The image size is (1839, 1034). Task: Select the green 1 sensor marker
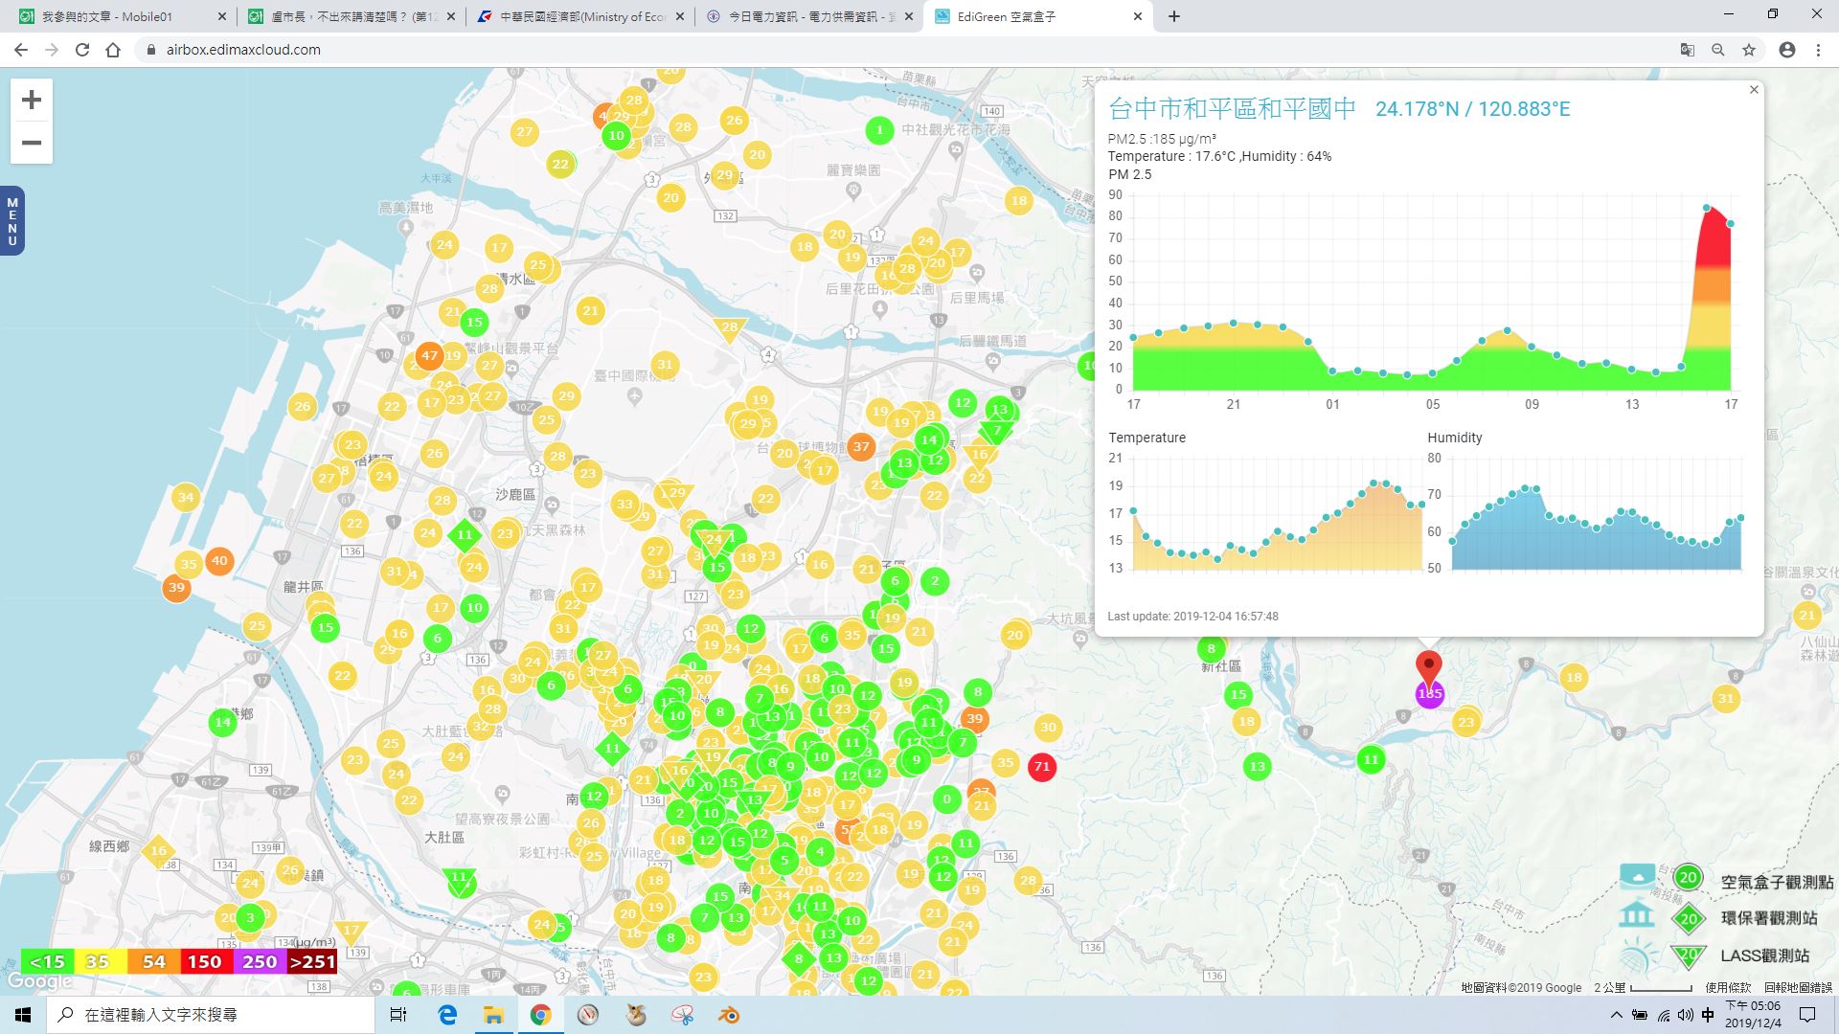(879, 130)
